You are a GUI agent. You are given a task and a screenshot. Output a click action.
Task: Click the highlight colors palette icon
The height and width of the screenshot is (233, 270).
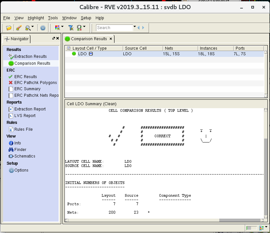coord(58,28)
